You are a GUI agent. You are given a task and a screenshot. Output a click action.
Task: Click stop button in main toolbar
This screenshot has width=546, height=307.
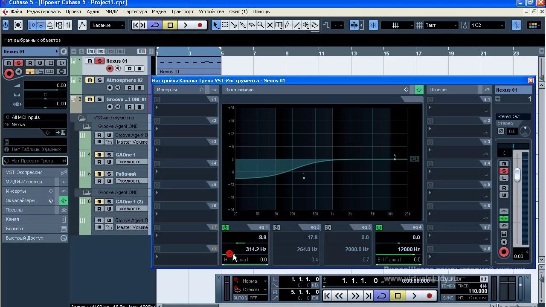coord(170,25)
